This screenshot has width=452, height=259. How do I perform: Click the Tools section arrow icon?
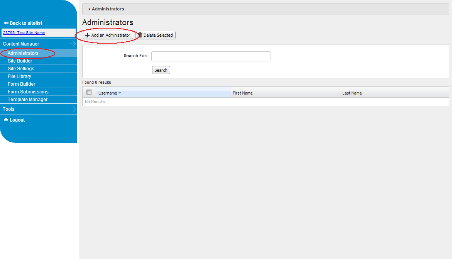pos(72,109)
